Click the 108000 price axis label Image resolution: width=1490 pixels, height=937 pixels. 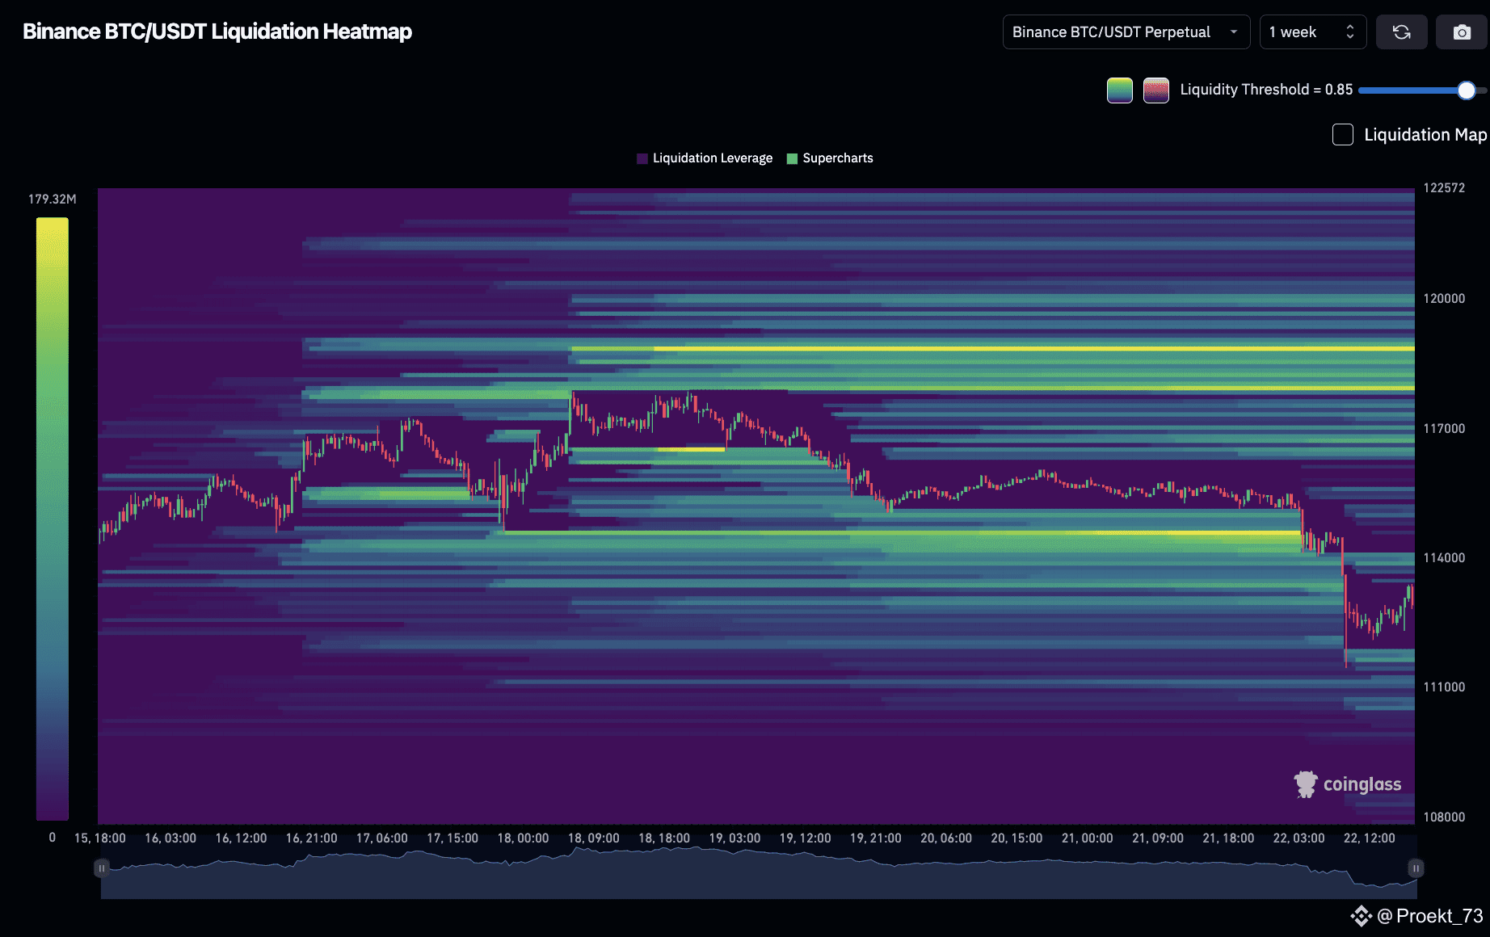pyautogui.click(x=1444, y=817)
